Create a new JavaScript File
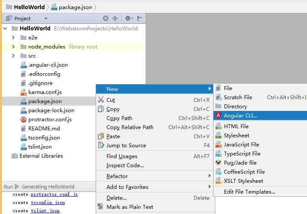 pos(260,145)
